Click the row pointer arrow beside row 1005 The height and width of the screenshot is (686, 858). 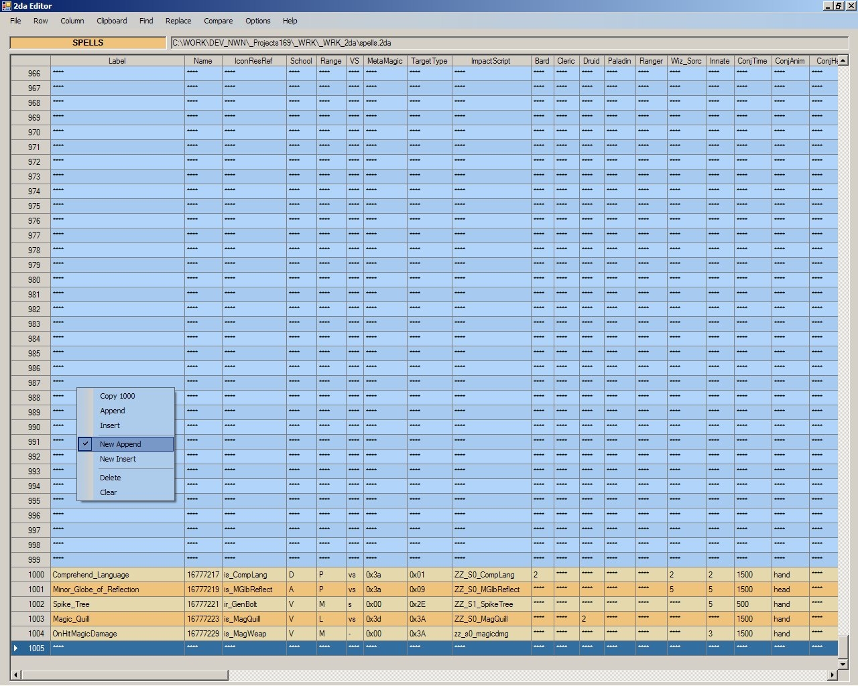click(16, 648)
